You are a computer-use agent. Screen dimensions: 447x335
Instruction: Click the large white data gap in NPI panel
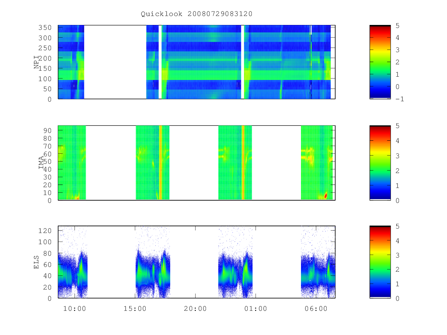[x=115, y=62]
